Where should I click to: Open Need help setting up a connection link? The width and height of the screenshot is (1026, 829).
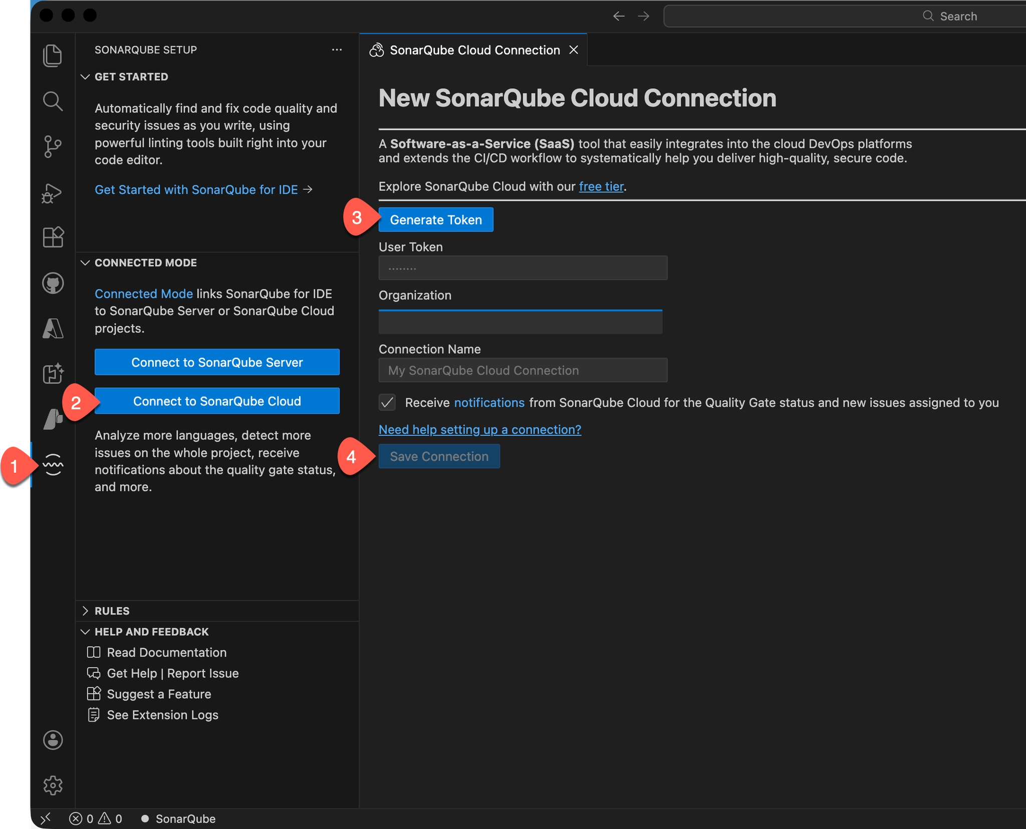[x=480, y=429]
